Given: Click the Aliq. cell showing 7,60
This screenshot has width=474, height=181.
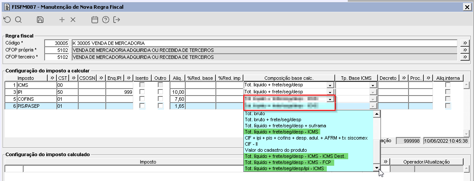Looking at the screenshot, I should tap(177, 99).
